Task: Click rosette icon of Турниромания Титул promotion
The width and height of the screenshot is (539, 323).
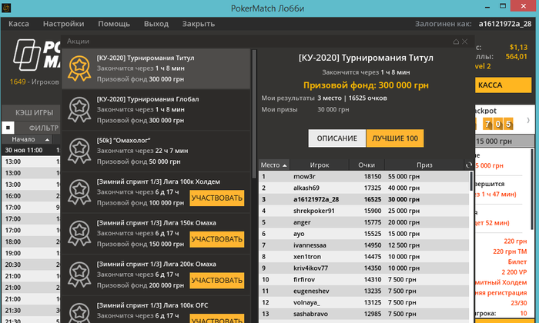Action: (x=79, y=68)
